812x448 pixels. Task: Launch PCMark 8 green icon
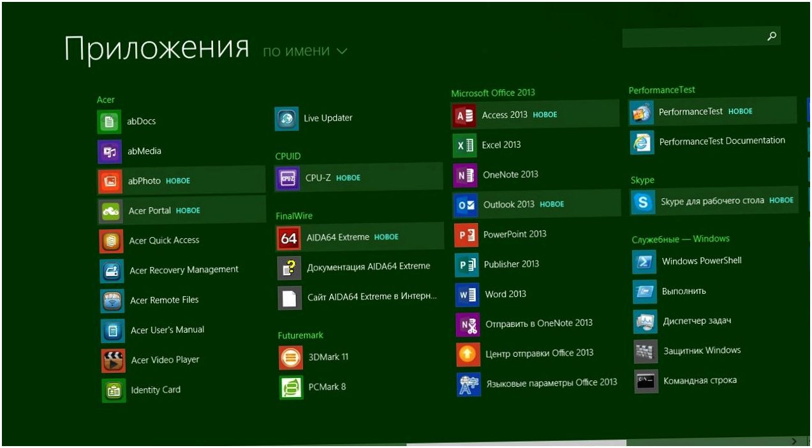tap(291, 387)
